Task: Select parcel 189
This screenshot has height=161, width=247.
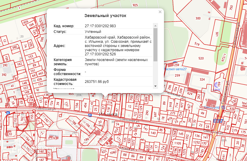Action: tap(86, 140)
